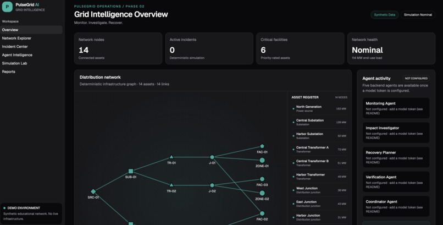Click the Network nodes 14 card
Screen dimensions: 443x225
coord(118,48)
